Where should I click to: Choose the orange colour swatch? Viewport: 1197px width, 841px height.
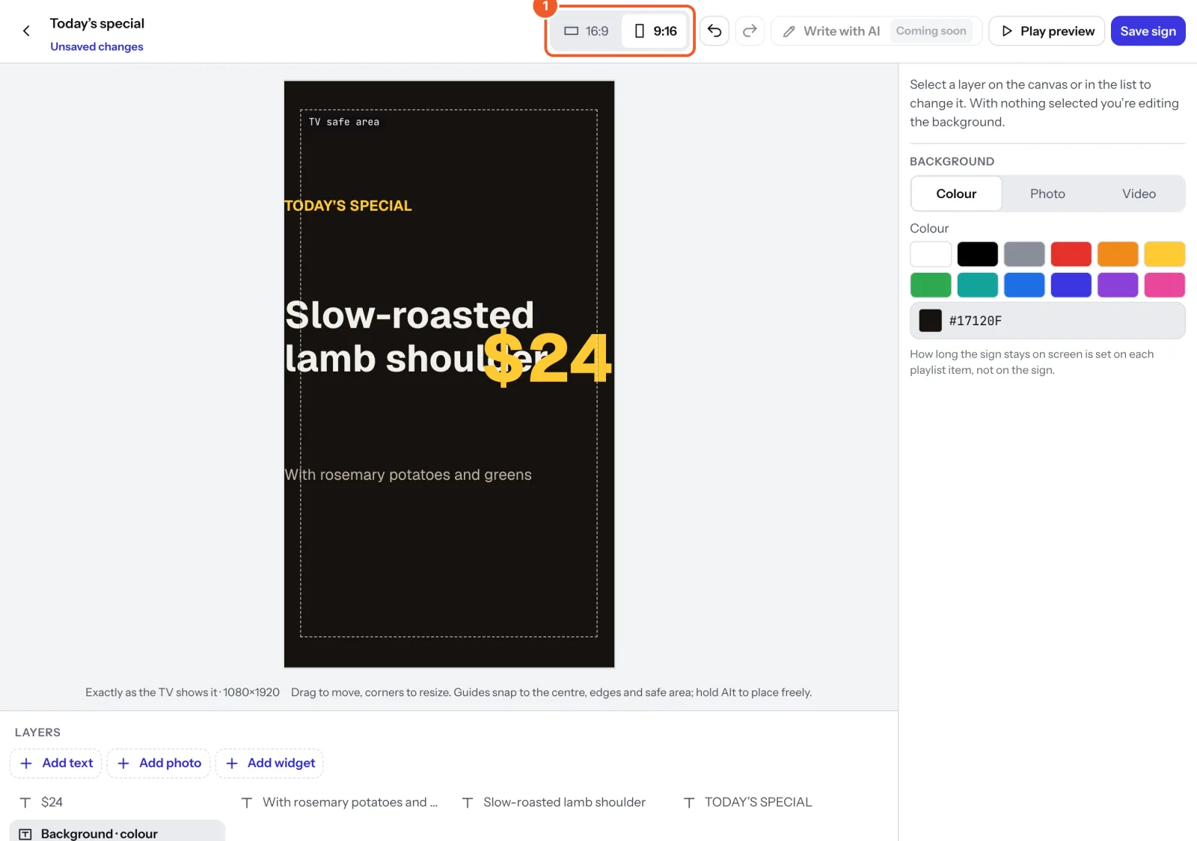pos(1118,254)
